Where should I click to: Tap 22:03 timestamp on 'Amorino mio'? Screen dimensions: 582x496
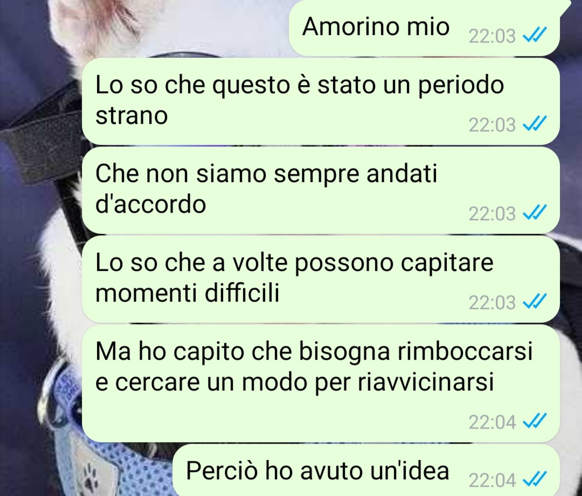[492, 36]
